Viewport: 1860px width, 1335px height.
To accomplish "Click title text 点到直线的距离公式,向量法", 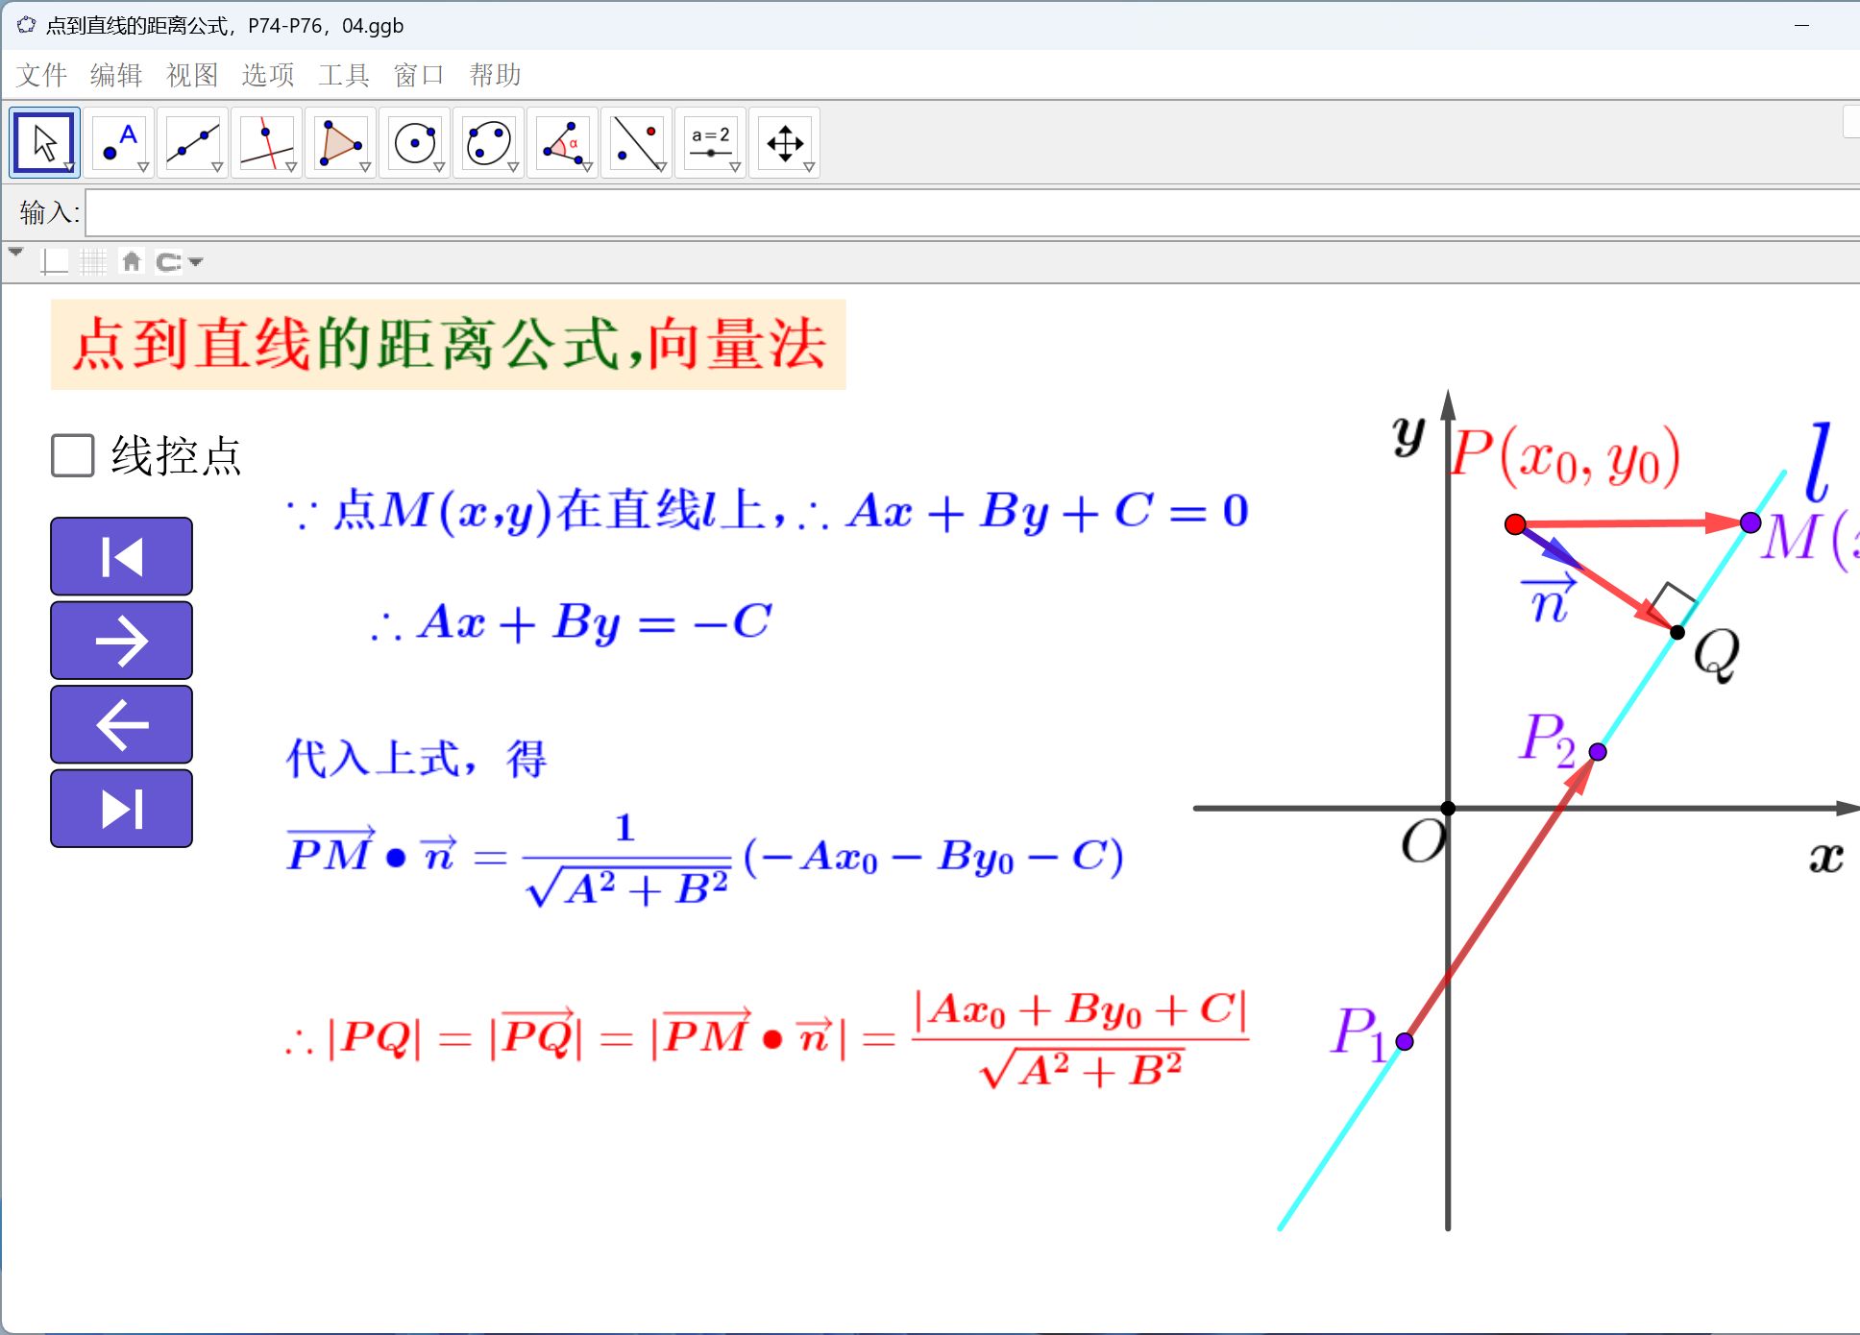I will click(x=449, y=344).
